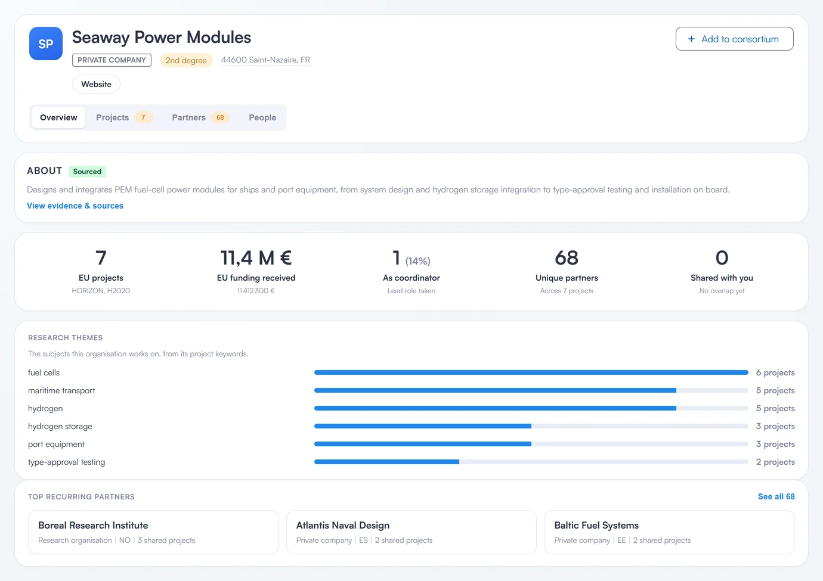Viewport: 823px width, 581px height.
Task: Switch to the Overview tab
Action: point(58,117)
